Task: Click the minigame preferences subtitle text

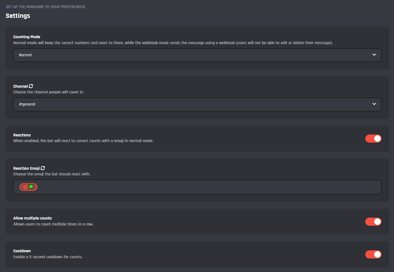Action: (45, 7)
